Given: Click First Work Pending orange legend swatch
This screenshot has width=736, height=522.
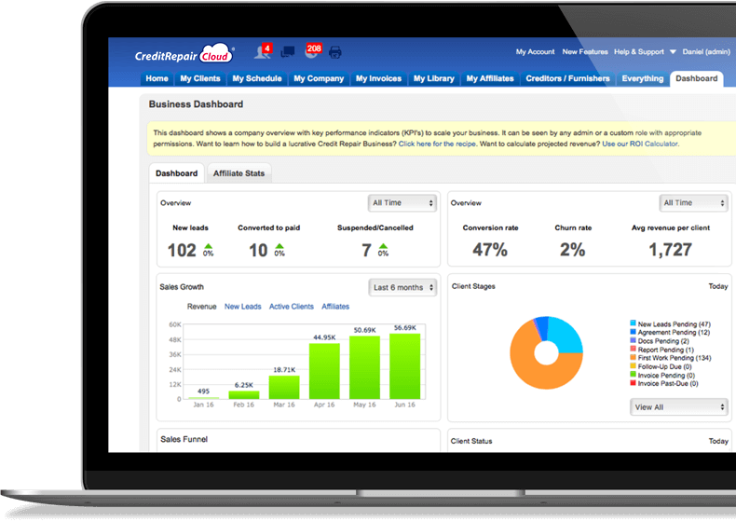Looking at the screenshot, I should click(633, 358).
